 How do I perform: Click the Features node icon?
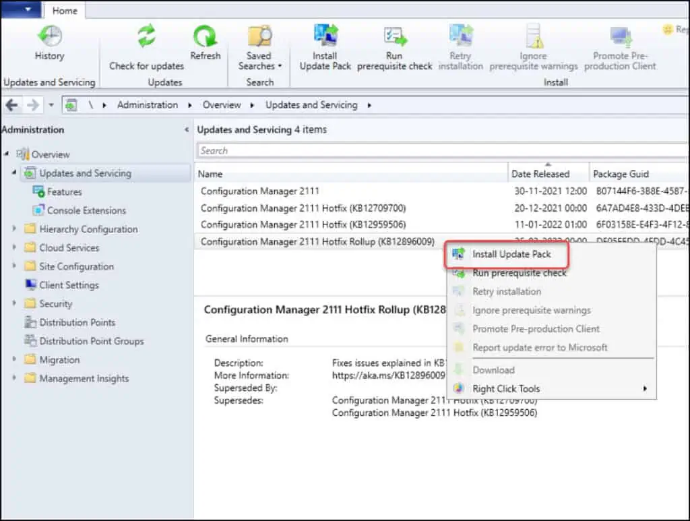(x=38, y=192)
